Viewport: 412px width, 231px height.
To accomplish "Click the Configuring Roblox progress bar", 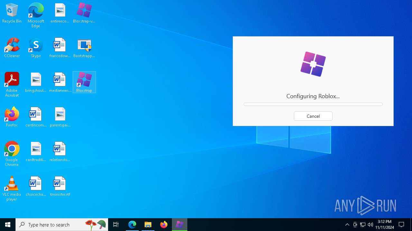I will 313,104.
